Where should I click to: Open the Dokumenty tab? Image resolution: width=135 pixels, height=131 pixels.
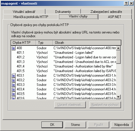(63, 12)
